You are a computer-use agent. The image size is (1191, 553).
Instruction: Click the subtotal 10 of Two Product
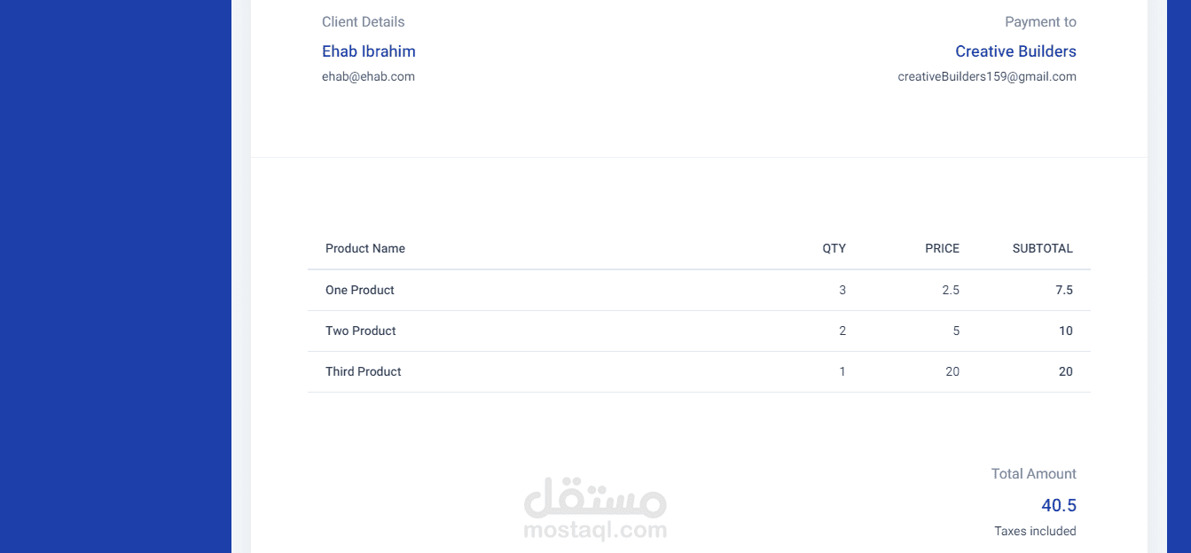pos(1065,331)
